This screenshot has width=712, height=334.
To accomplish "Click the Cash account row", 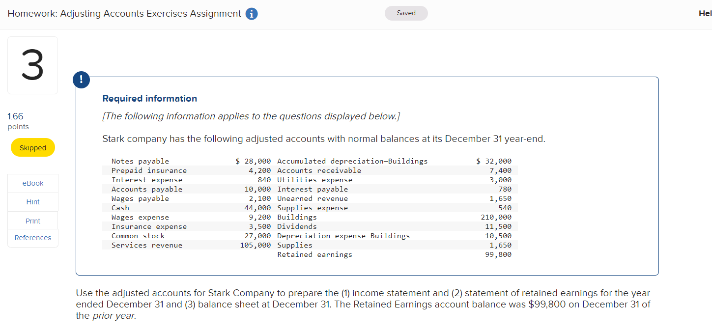I will click(121, 208).
